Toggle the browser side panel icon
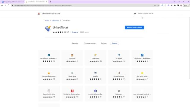This screenshot has width=190, height=107. tap(178, 5)
